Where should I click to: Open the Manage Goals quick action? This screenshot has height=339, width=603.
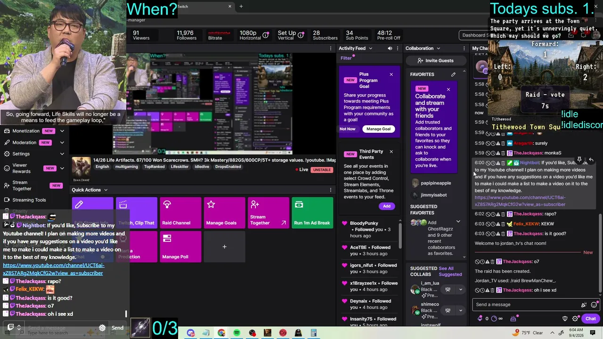[224, 213]
